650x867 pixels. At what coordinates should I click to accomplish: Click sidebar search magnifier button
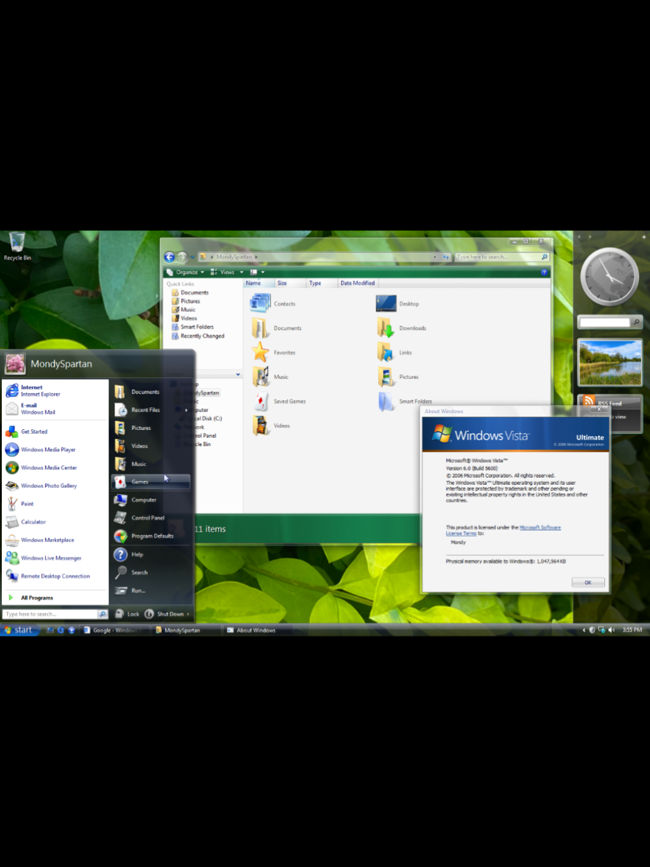(636, 322)
